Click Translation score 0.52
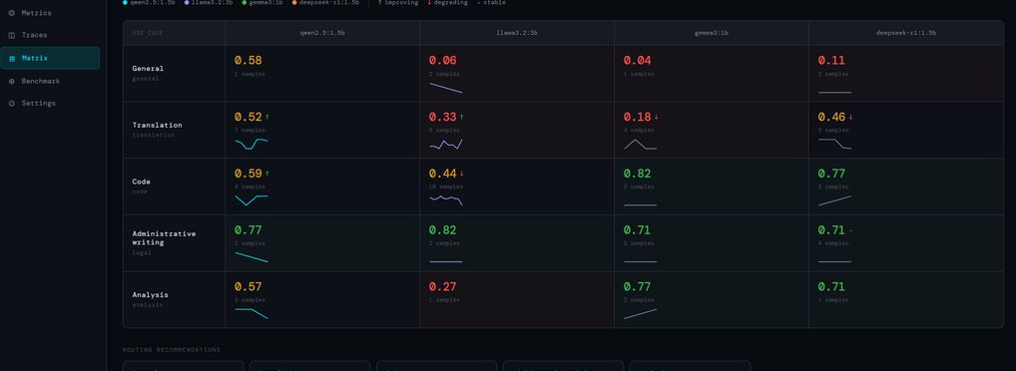 pyautogui.click(x=249, y=118)
